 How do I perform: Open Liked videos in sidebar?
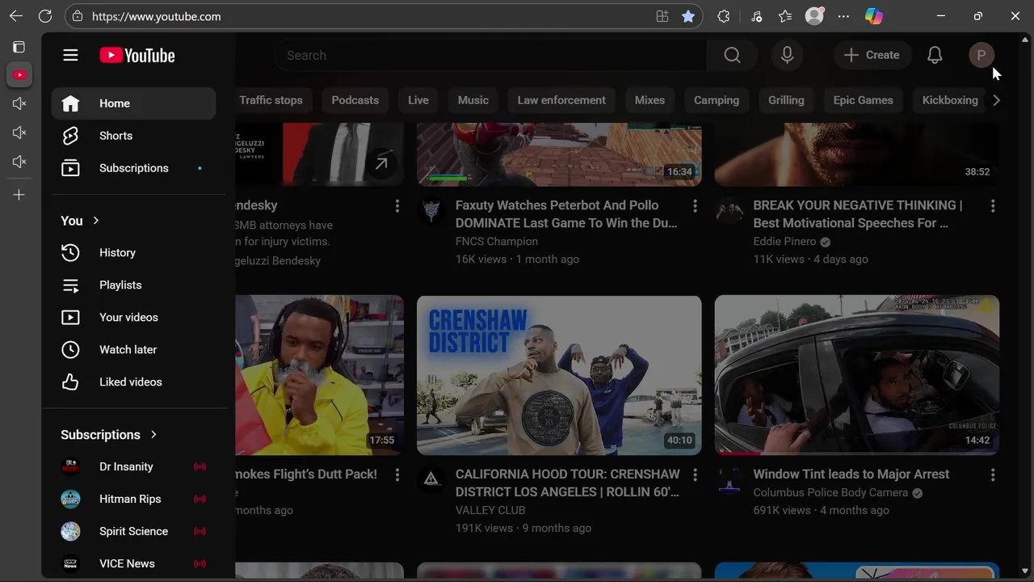pyautogui.click(x=133, y=382)
